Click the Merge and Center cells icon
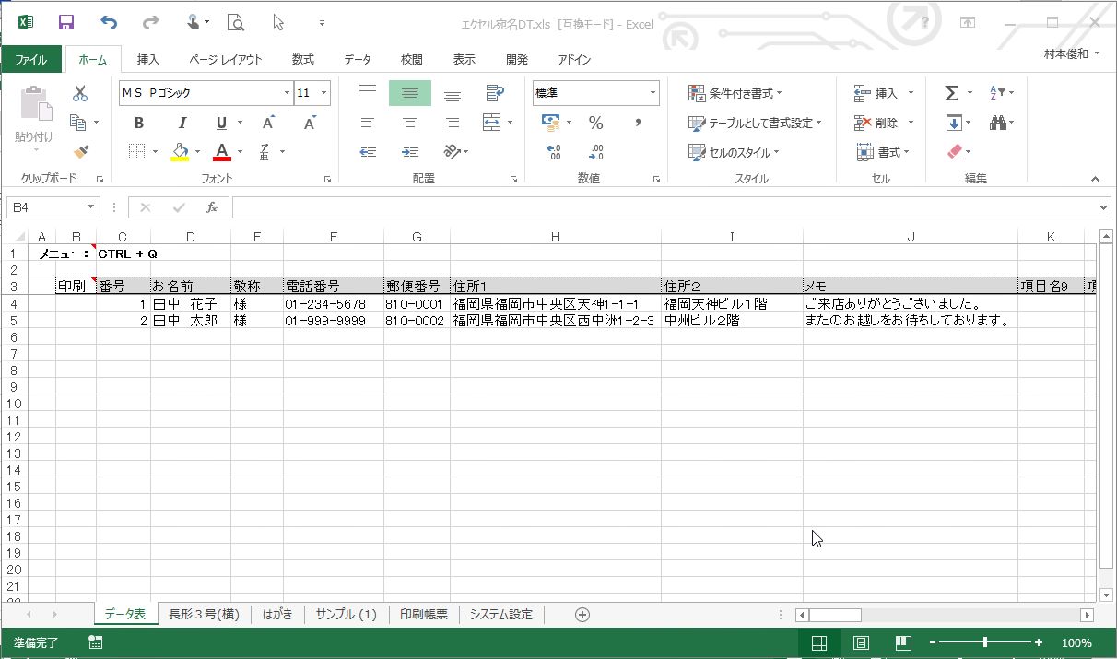Image resolution: width=1117 pixels, height=659 pixels. click(x=492, y=123)
